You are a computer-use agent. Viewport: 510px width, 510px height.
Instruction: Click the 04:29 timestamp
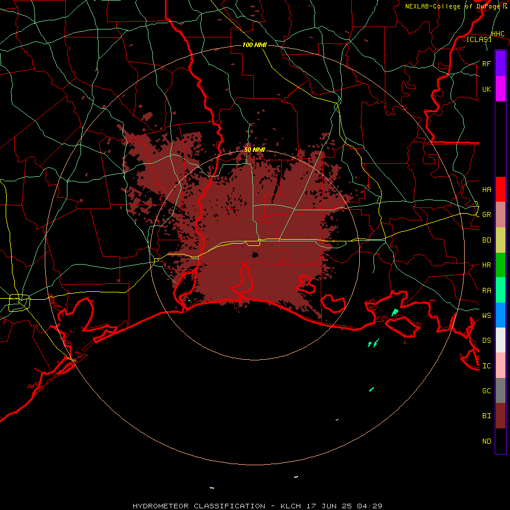pos(369,506)
